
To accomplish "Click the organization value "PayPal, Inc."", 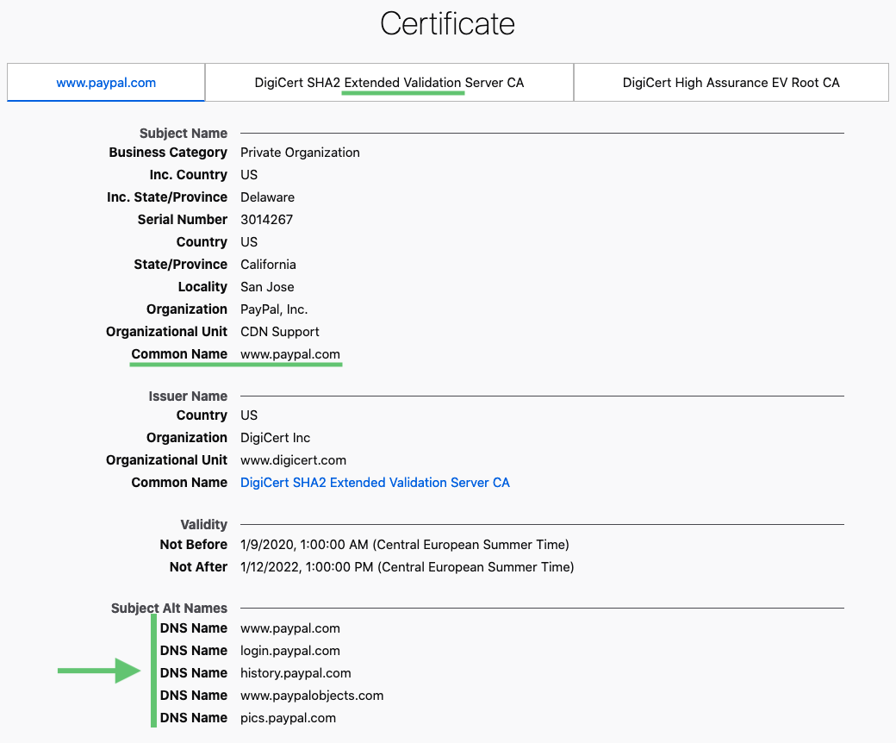I will tap(274, 309).
